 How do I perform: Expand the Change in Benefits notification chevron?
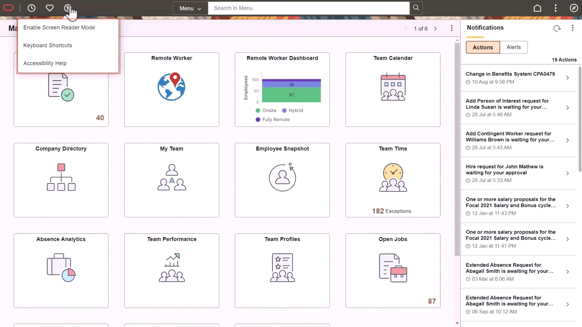point(567,78)
